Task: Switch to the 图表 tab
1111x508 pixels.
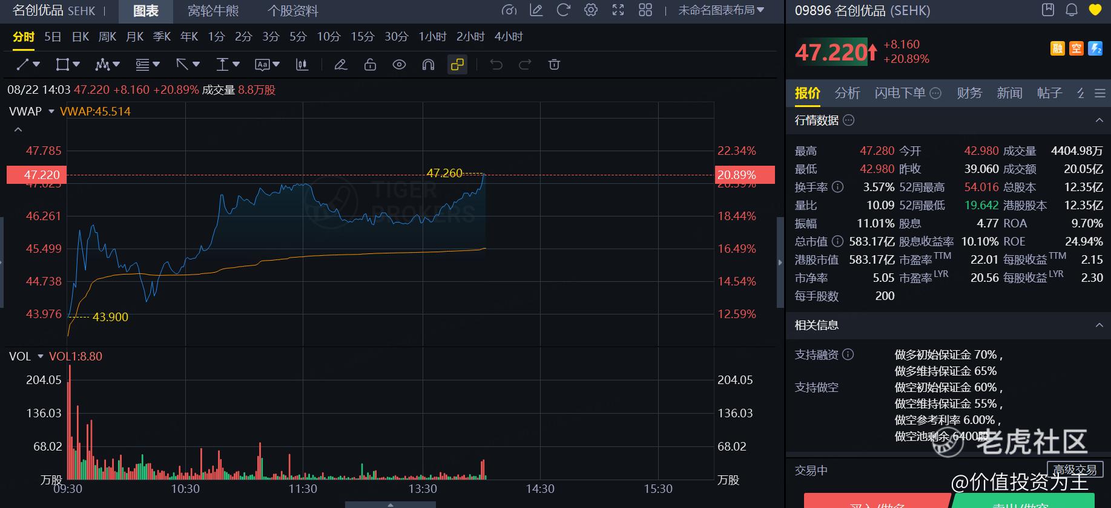Action: [146, 11]
